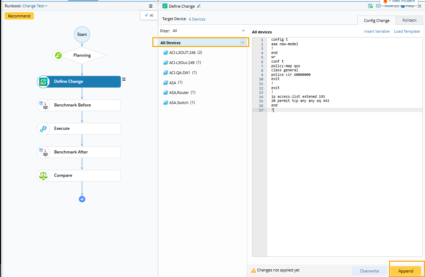Open Define Change node hamburger menu
Image resolution: width=425 pixels, height=277 pixels.
point(124,79)
